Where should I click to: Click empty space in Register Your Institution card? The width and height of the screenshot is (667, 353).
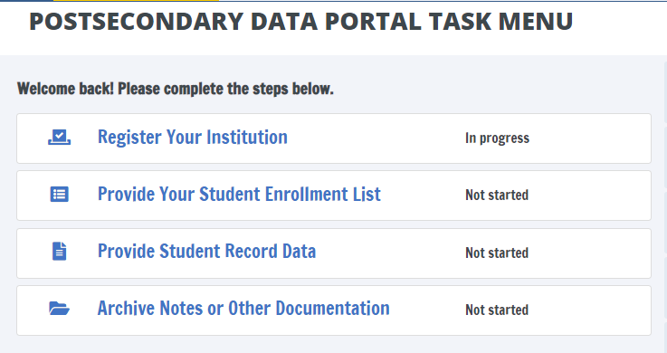coord(591,138)
